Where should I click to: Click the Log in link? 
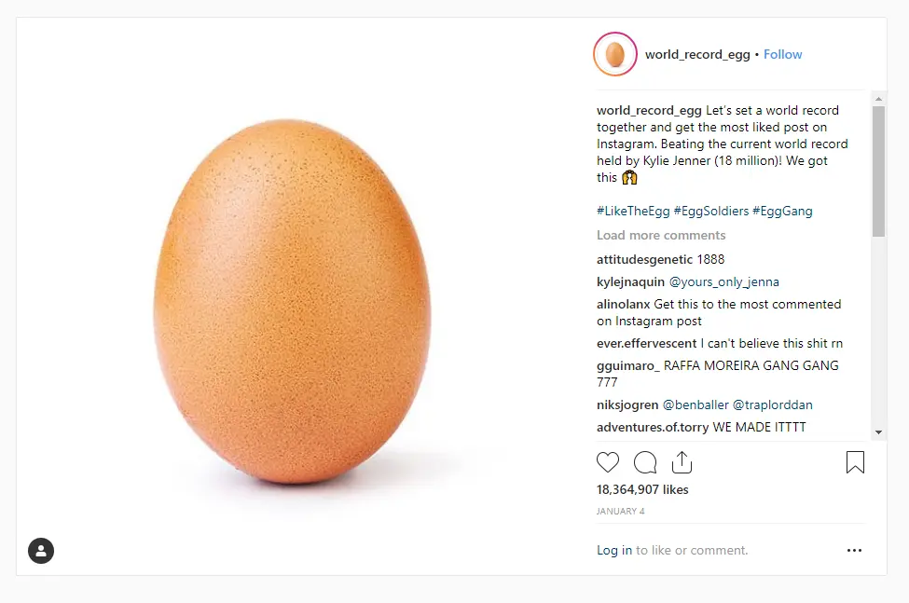[x=614, y=551]
